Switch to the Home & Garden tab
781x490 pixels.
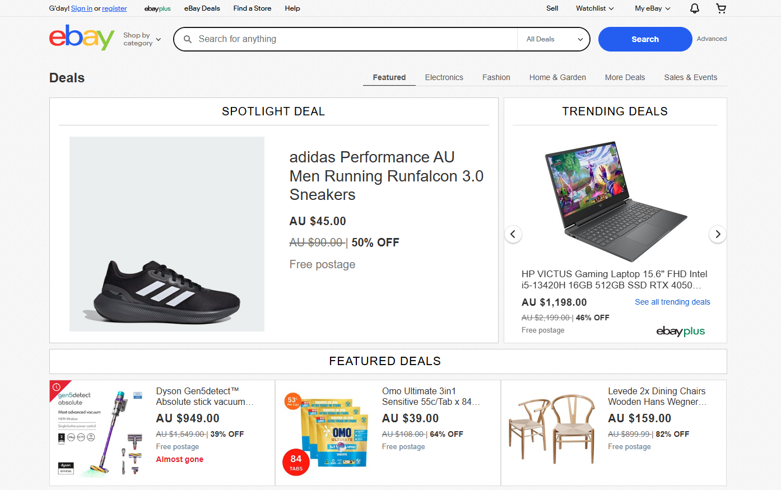(557, 77)
